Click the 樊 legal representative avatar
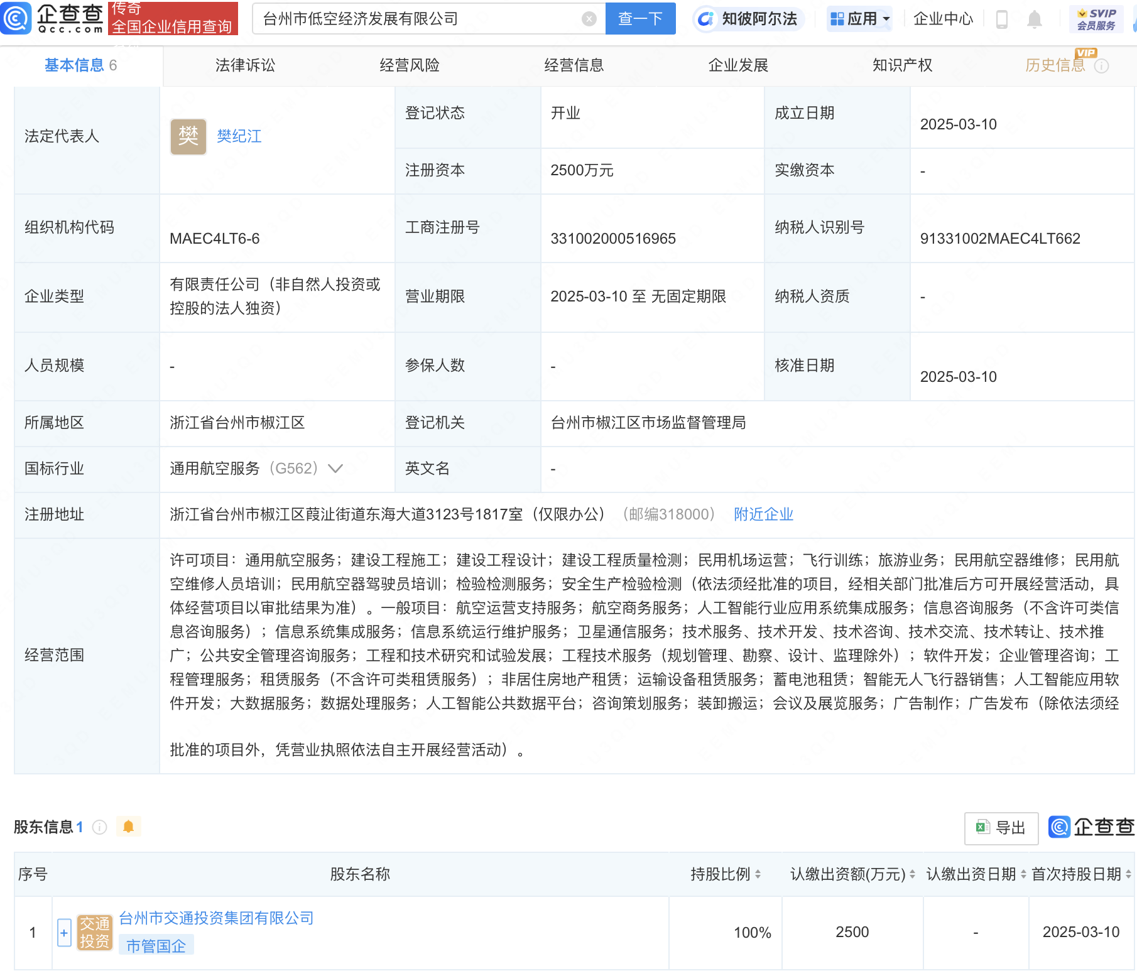The image size is (1137, 971). 188,136
